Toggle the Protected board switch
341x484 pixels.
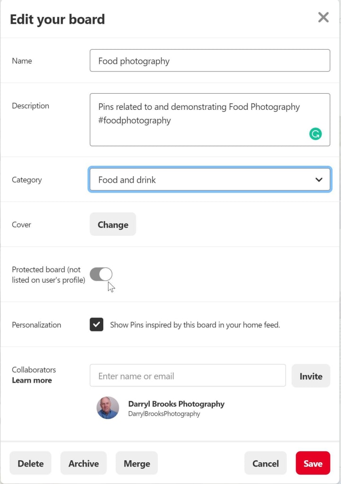tap(101, 274)
